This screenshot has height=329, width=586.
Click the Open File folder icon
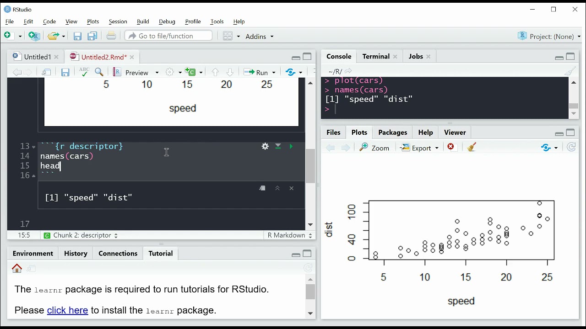click(x=54, y=36)
